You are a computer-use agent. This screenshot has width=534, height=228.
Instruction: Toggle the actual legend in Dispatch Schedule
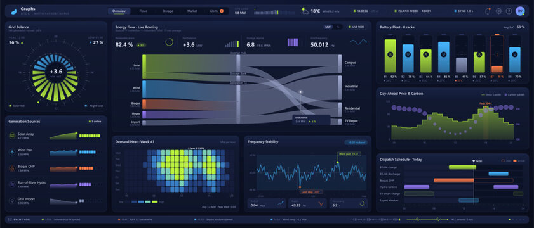click(519, 160)
